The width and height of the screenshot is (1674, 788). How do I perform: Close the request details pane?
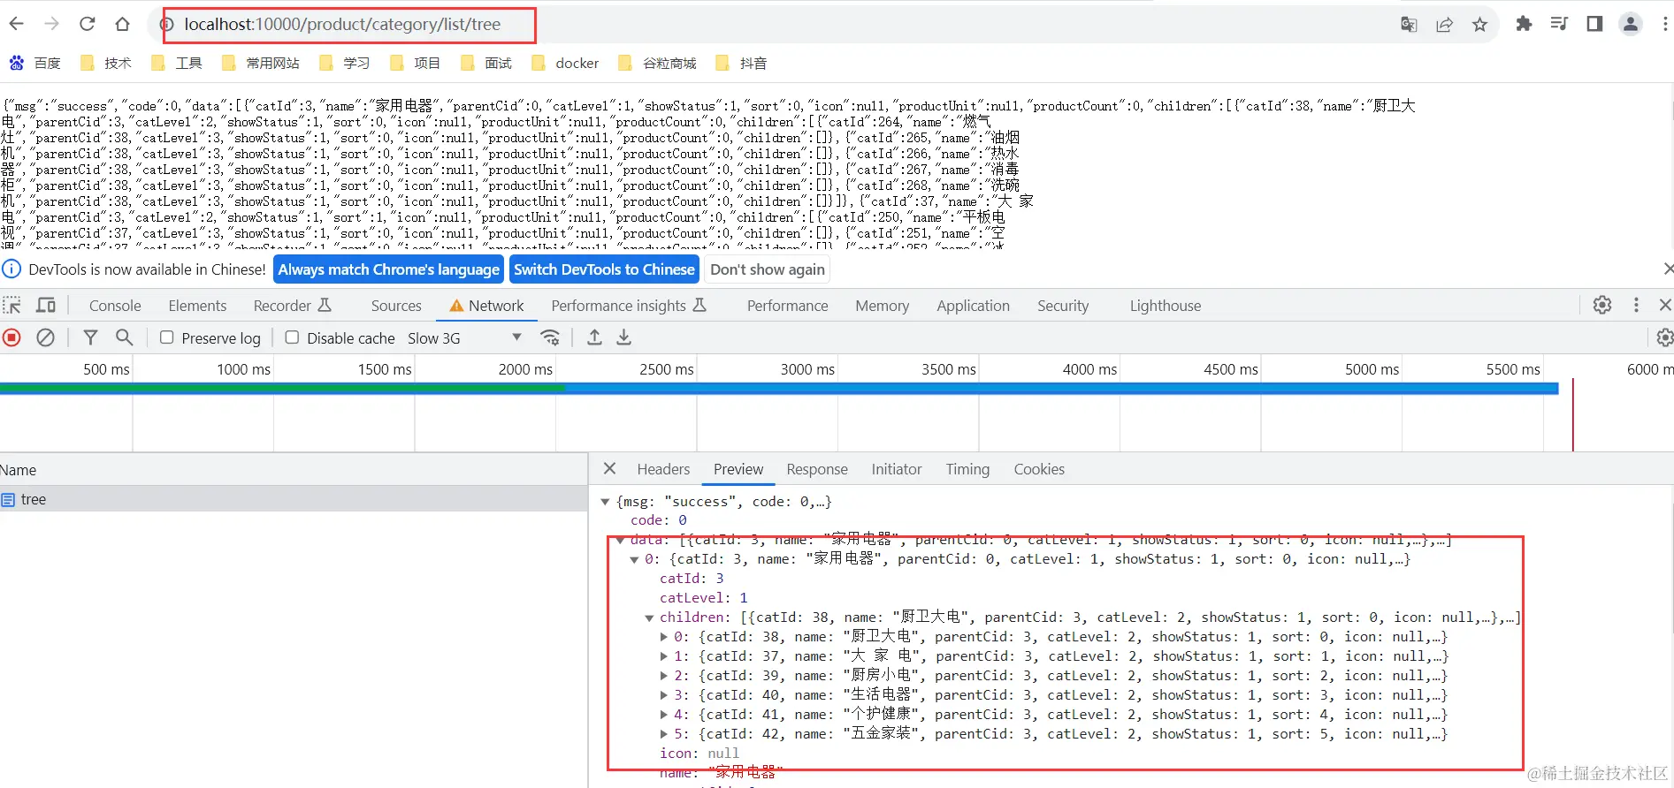point(609,468)
